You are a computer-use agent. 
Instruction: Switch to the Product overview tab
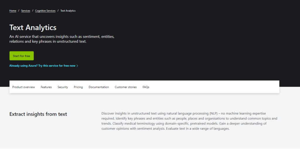[24, 87]
